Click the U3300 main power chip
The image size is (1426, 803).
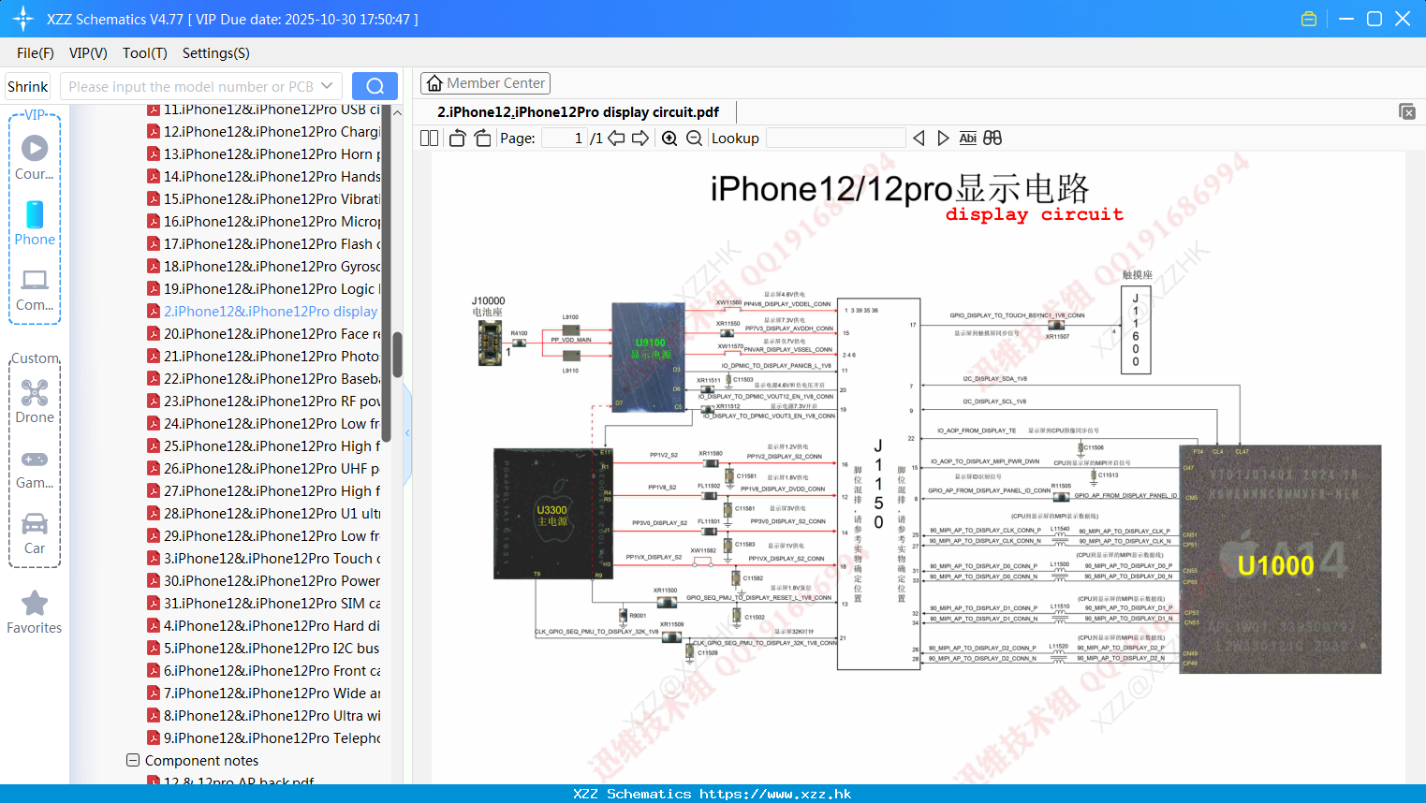552,513
